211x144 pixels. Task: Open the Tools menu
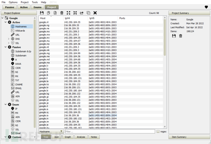(35, 2)
